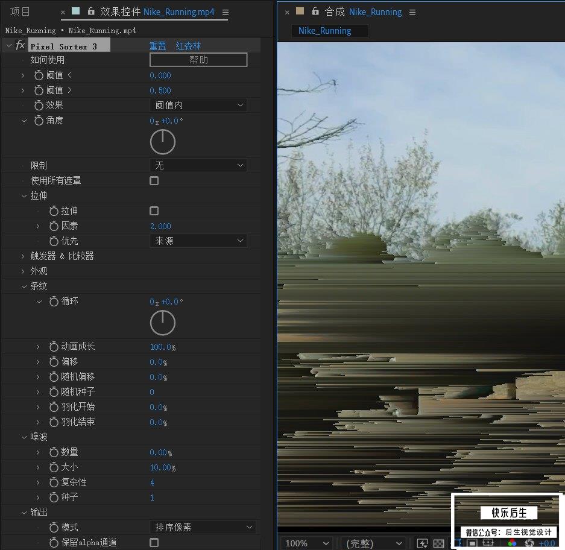Open the show channel RGB icon
The height and width of the screenshot is (550, 565).
pos(512,543)
